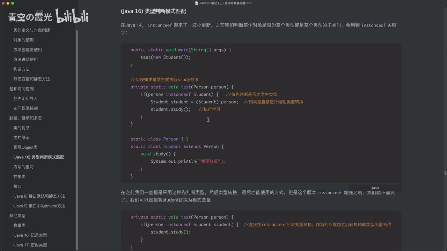Screen dimensions: 447x251
Task: Open outline entry 类的定义与对象创建
Action: click(32, 30)
